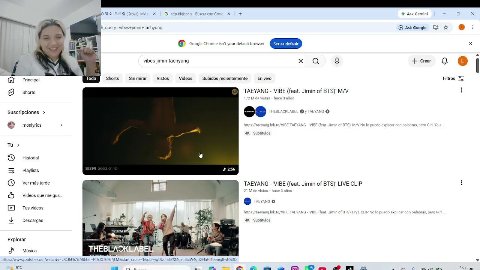The image size is (480, 270).
Task: Open the Chrome profile avatar
Action: [462, 27]
